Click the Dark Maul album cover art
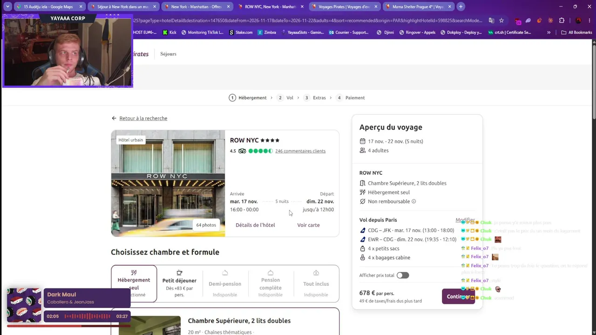 24,305
